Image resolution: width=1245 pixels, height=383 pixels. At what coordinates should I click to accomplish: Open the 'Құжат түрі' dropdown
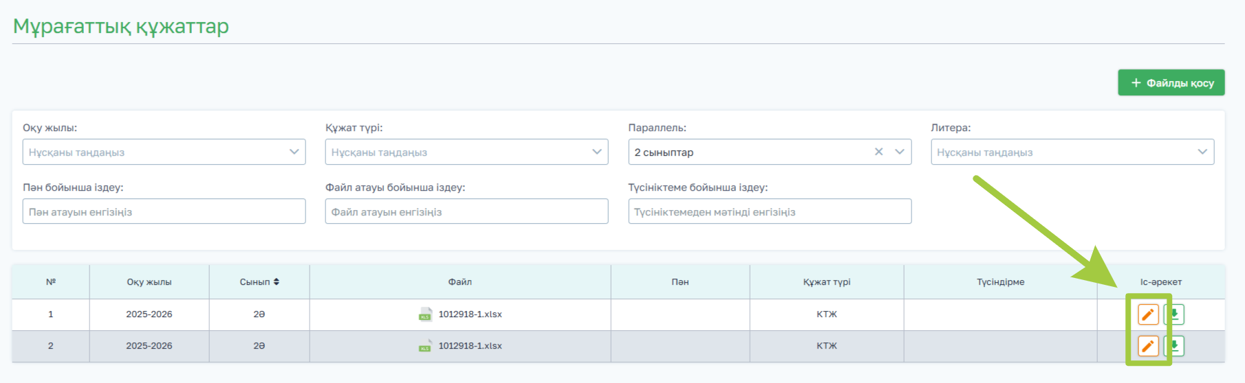tap(466, 152)
